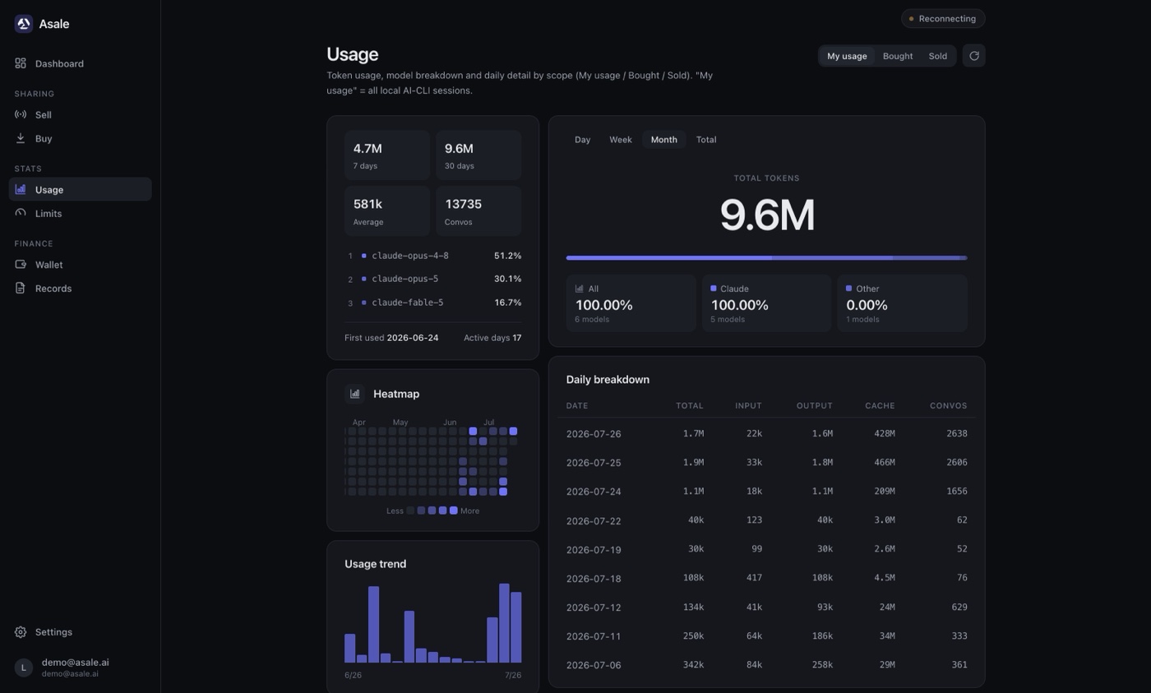Screen dimensions: 1151x693
Task: Click the 13735 Convos stat card
Action: coord(478,211)
